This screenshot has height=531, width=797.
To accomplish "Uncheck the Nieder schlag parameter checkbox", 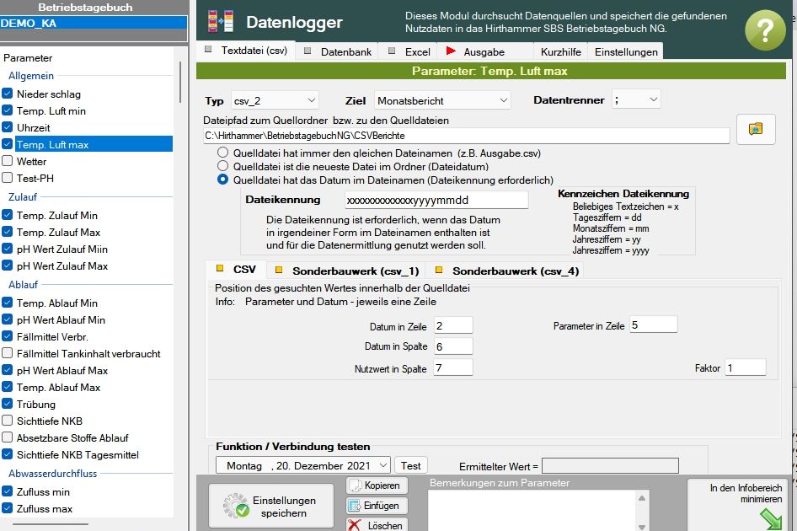I will (8, 94).
